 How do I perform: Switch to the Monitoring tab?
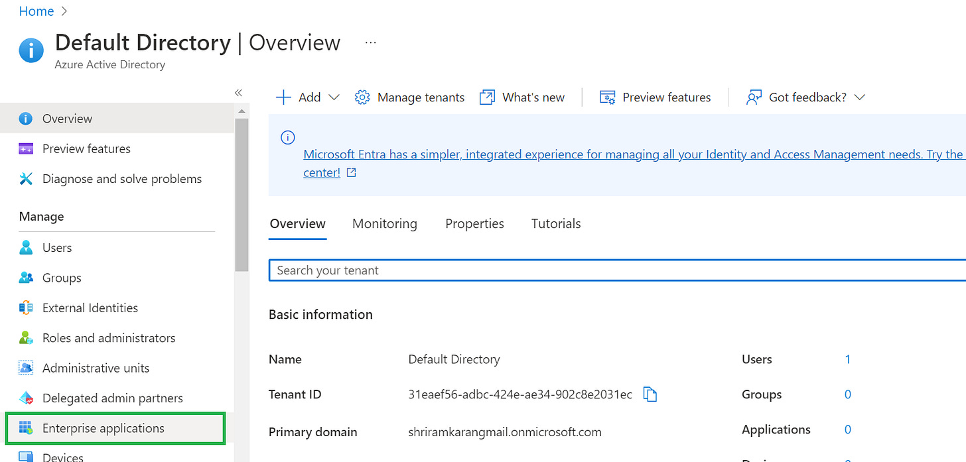[385, 224]
